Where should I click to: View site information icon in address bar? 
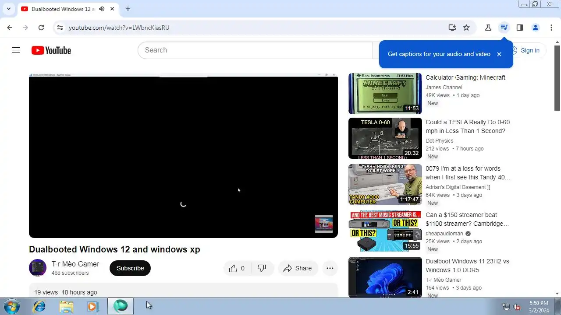[x=60, y=28]
